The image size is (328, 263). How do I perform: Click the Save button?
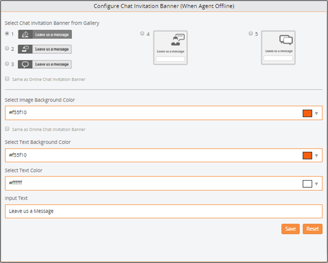coord(290,229)
